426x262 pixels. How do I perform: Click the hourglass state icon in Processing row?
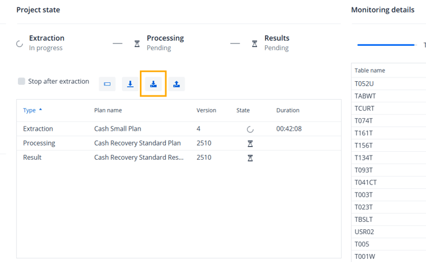tap(250, 144)
